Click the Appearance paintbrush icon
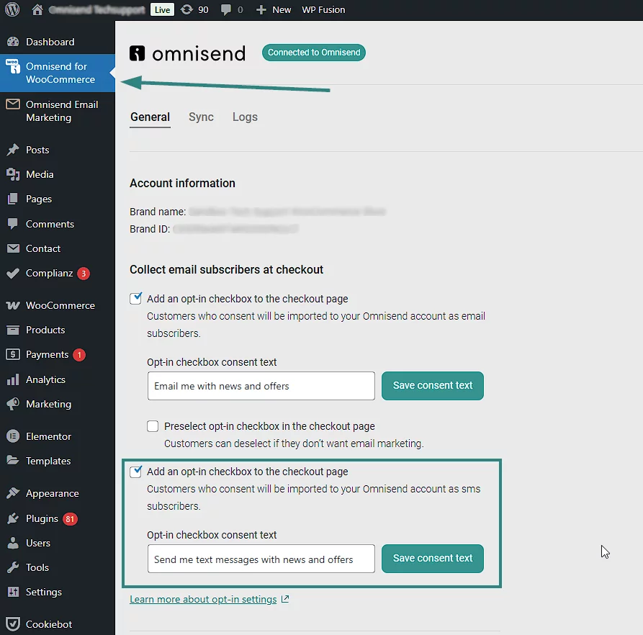The image size is (643, 635). pos(13,493)
